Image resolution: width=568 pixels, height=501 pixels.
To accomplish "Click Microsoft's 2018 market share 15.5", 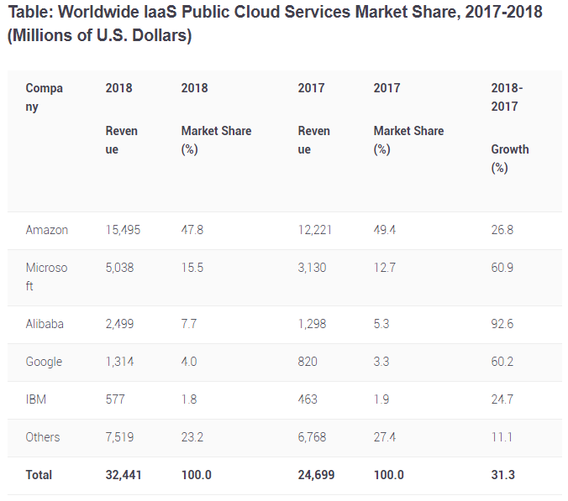I will pos(192,268).
